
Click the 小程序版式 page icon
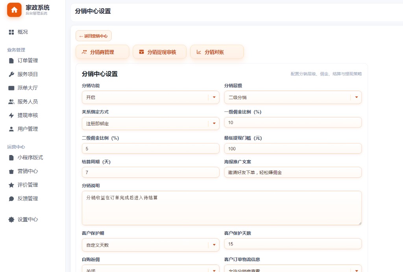click(x=11, y=157)
